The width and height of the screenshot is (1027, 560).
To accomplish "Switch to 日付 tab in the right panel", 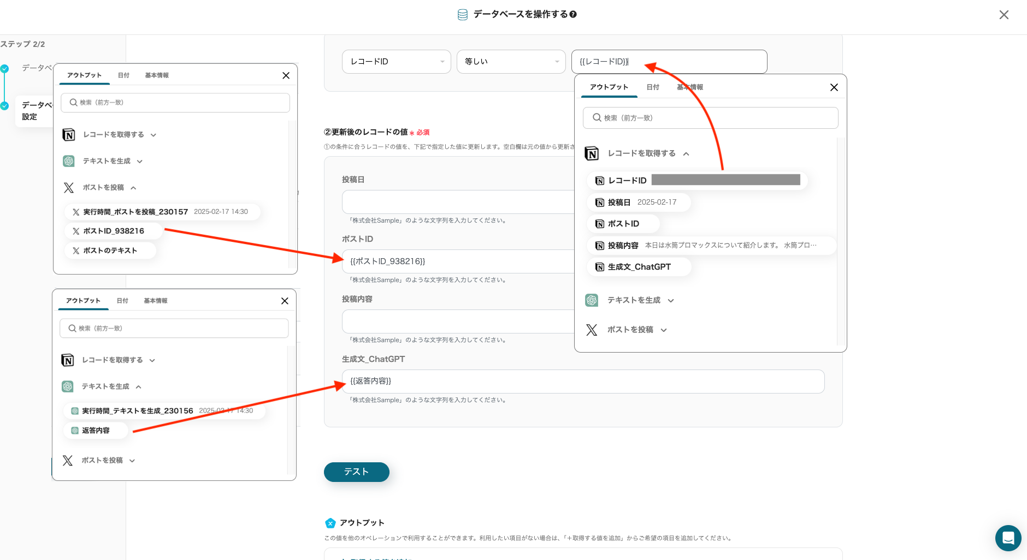I will click(x=653, y=87).
